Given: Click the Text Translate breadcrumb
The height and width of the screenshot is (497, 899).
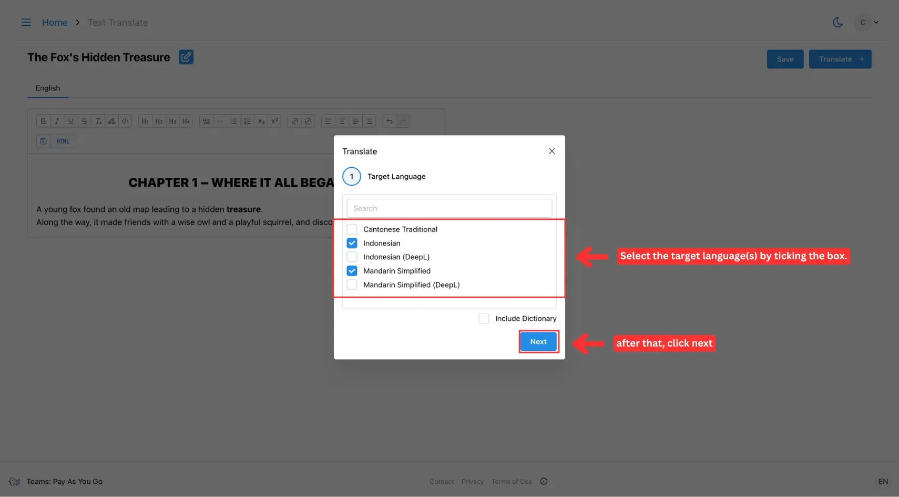Looking at the screenshot, I should pyautogui.click(x=118, y=23).
